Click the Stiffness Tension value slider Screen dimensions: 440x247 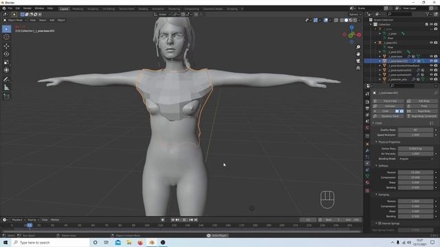tap(416, 172)
